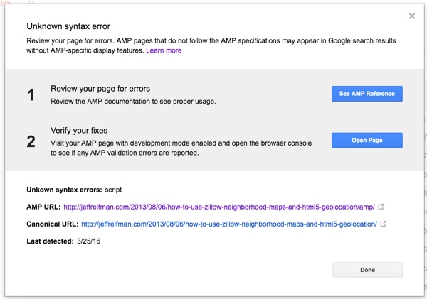Close the dialog with the X icon
The image size is (427, 299).
[411, 16]
